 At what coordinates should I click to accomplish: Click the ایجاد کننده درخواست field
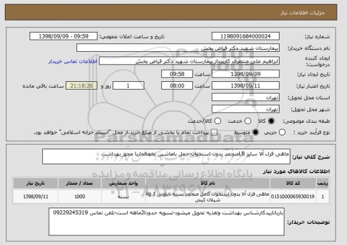click(x=189, y=61)
